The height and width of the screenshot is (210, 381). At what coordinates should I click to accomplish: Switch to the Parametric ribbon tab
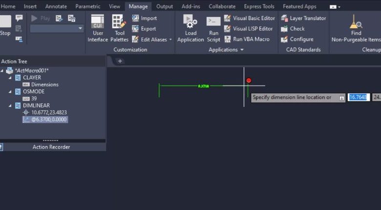[x=88, y=6]
